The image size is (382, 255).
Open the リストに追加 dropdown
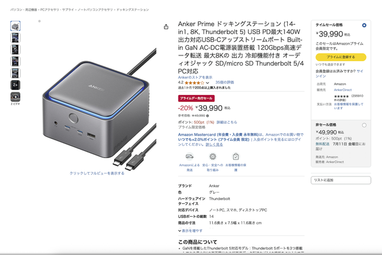tap(341, 180)
